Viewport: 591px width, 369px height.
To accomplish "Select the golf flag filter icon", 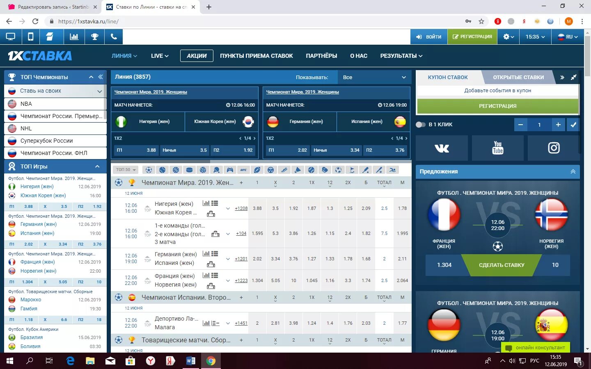I will pyautogui.click(x=352, y=170).
